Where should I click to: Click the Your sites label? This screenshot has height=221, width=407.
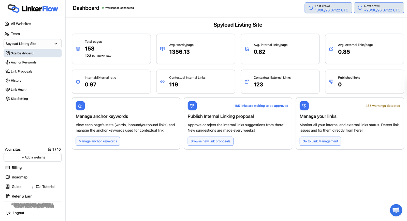pyautogui.click(x=13, y=149)
